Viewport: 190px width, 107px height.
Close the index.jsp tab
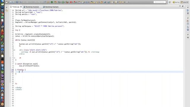pyautogui.click(x=21, y=7)
